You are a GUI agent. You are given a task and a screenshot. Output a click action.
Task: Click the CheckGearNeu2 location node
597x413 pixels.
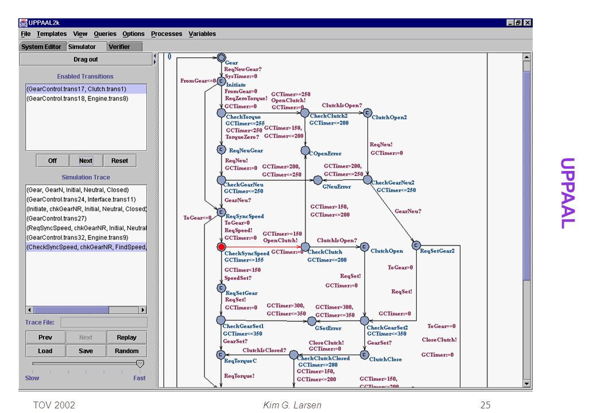pyautogui.click(x=367, y=180)
